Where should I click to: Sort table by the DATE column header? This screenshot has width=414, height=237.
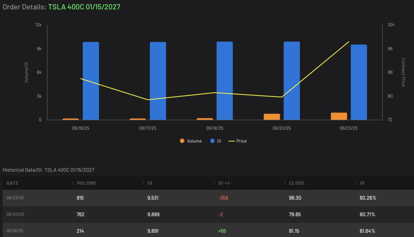pyautogui.click(x=13, y=183)
